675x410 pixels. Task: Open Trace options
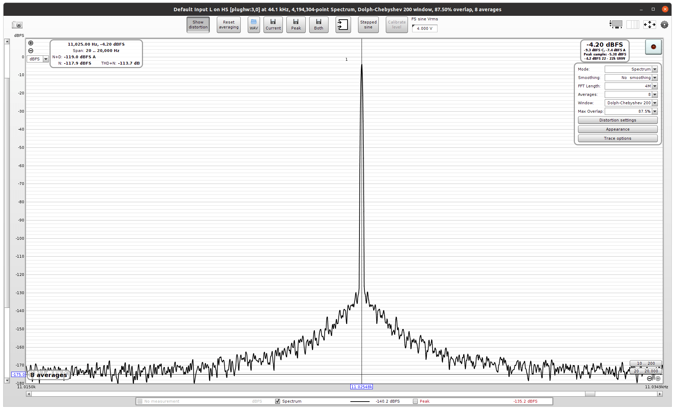618,138
